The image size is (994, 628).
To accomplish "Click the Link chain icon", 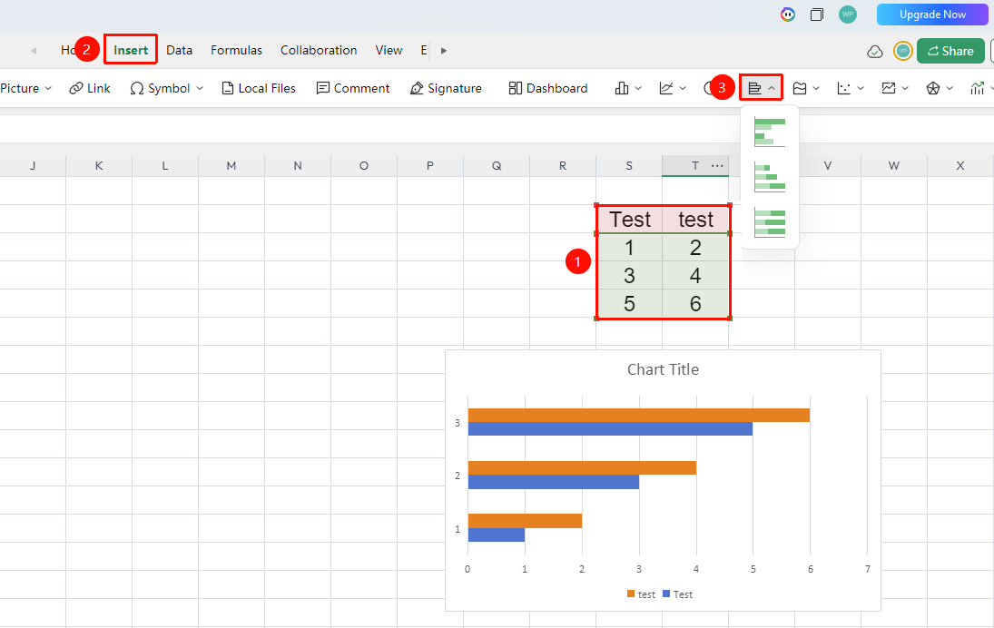I will pyautogui.click(x=76, y=88).
